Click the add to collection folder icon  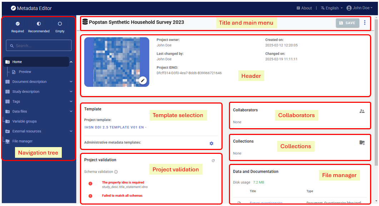(x=362, y=142)
